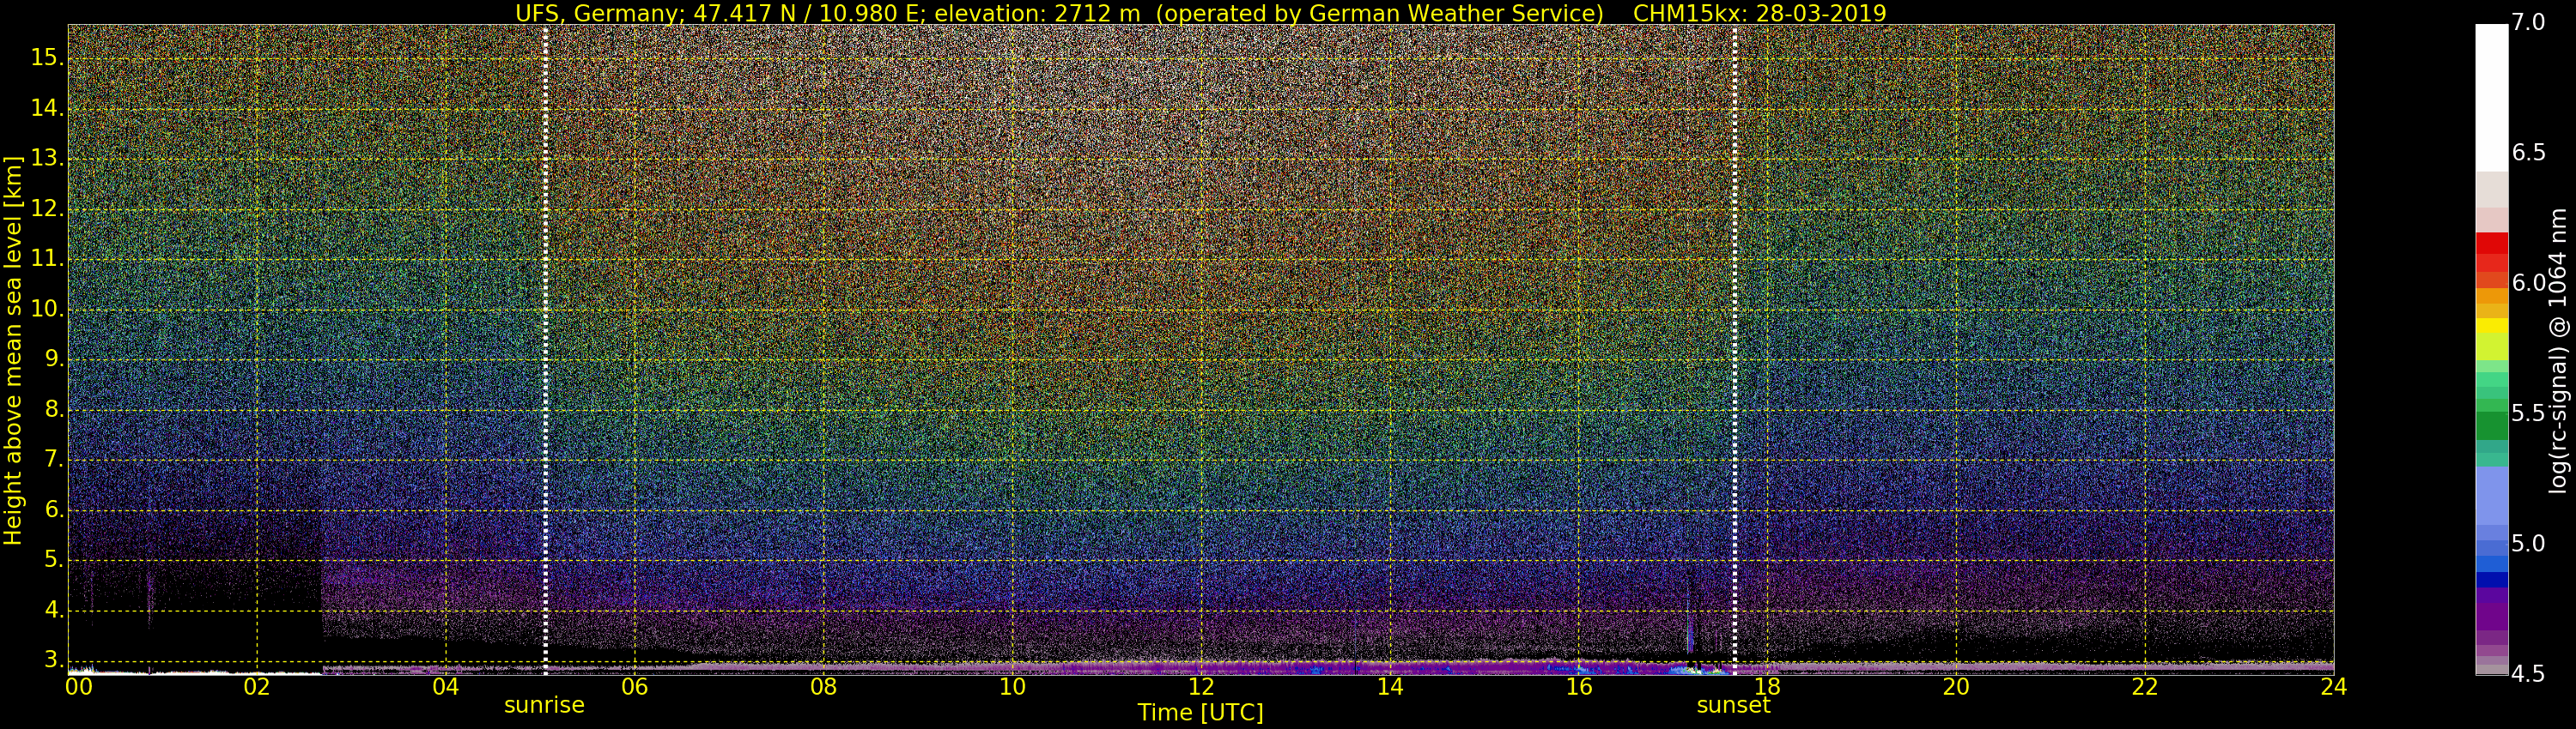Click the white dotted sunset marker line
Viewport: 2576px width, 729px height.
coord(1734,350)
